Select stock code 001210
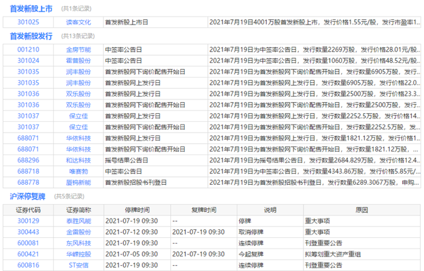424x271 pixels. click(x=28, y=49)
